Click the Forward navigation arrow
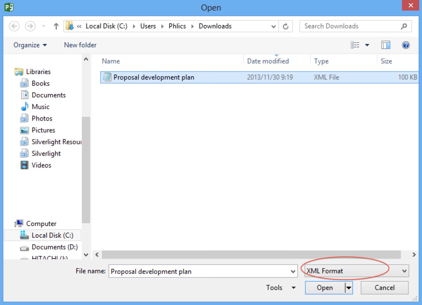 (30, 26)
